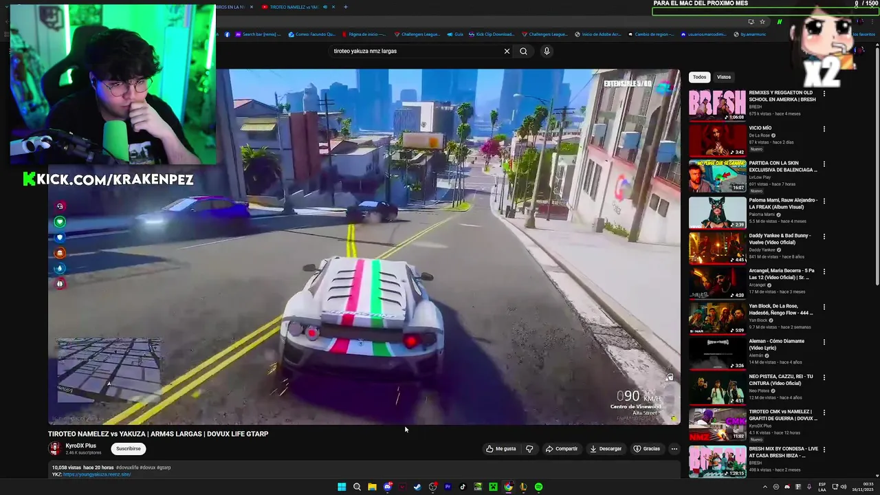The width and height of the screenshot is (880, 495).
Task: Clear the YouTube search box text
Action: (x=507, y=51)
